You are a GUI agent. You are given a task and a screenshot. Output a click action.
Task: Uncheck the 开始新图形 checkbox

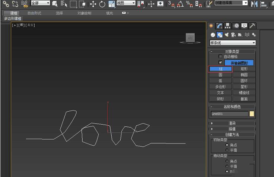tap(220, 62)
